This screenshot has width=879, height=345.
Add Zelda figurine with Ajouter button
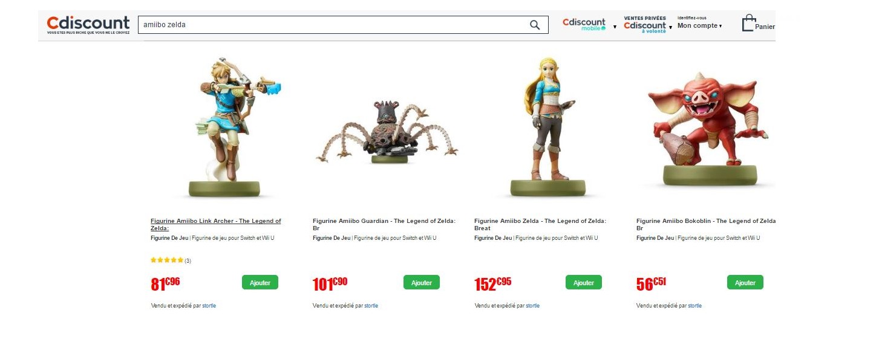(x=584, y=283)
